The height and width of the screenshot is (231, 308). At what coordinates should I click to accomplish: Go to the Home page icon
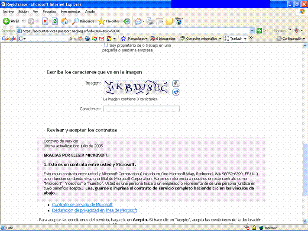[x=64, y=21]
